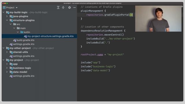Select the data-model module label
Screen dimensions: 185x104
[20, 72]
